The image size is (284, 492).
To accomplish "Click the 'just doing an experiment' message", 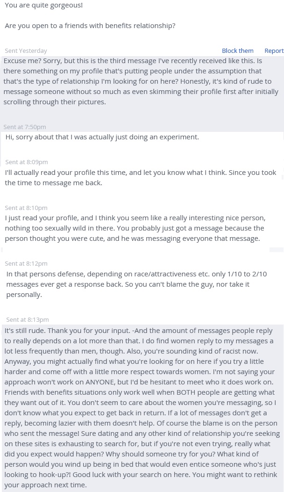I will [x=102, y=137].
